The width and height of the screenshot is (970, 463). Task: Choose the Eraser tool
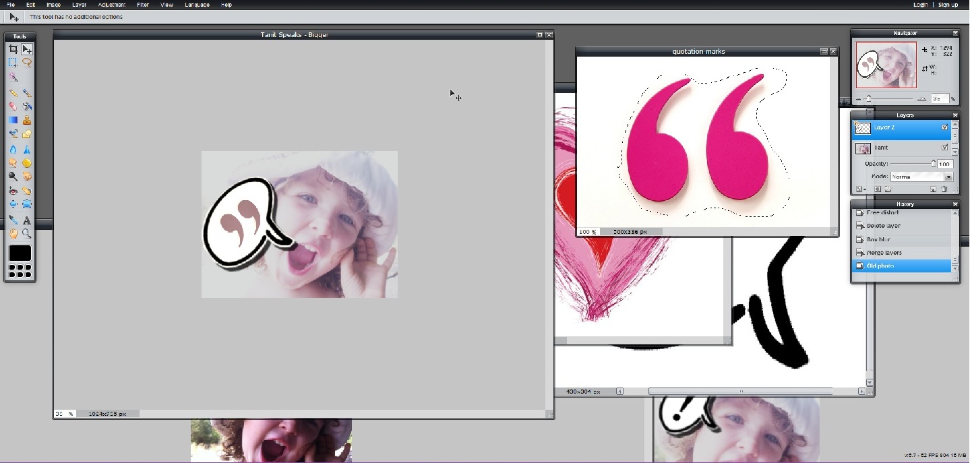[13, 106]
